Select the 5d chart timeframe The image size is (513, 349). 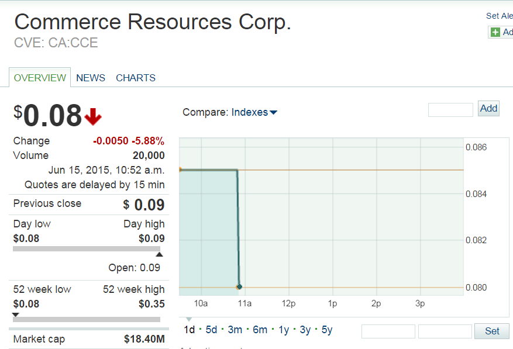pos(211,330)
